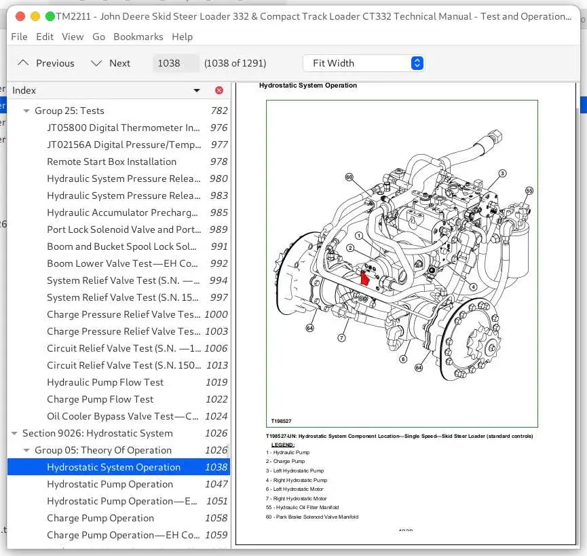Click the yellow window minimize button
The height and width of the screenshot is (556, 587).
pyautogui.click(x=35, y=16)
